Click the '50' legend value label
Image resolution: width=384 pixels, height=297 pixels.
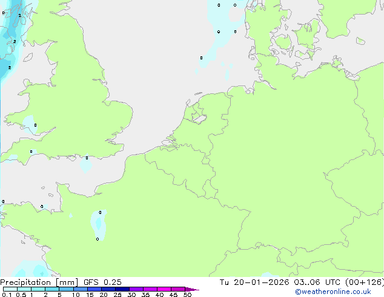point(187,295)
